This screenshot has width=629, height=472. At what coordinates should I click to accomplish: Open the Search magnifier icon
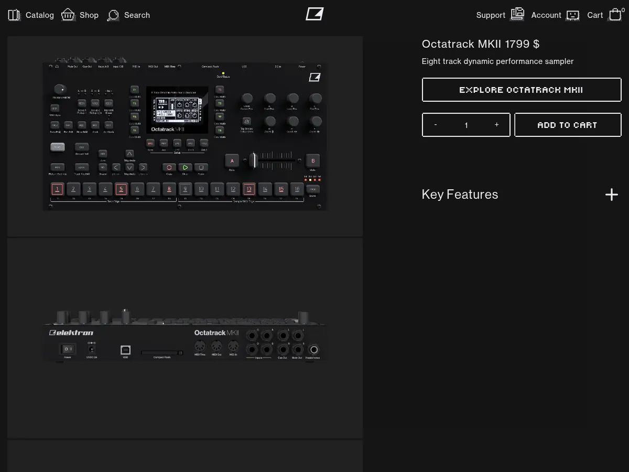[x=113, y=16]
